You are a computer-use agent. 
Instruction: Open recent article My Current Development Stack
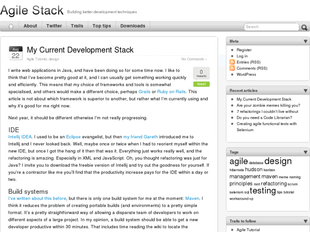point(264,99)
